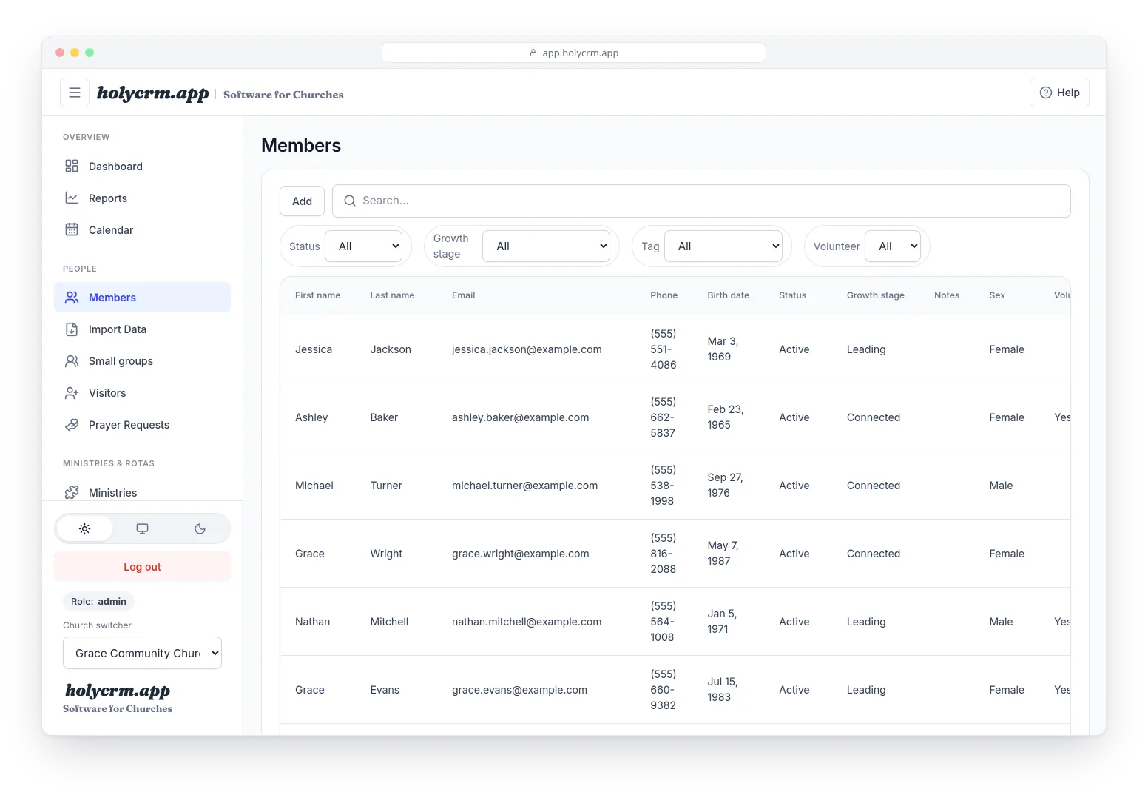
Task: Click Nathan in the members table
Action: click(312, 622)
